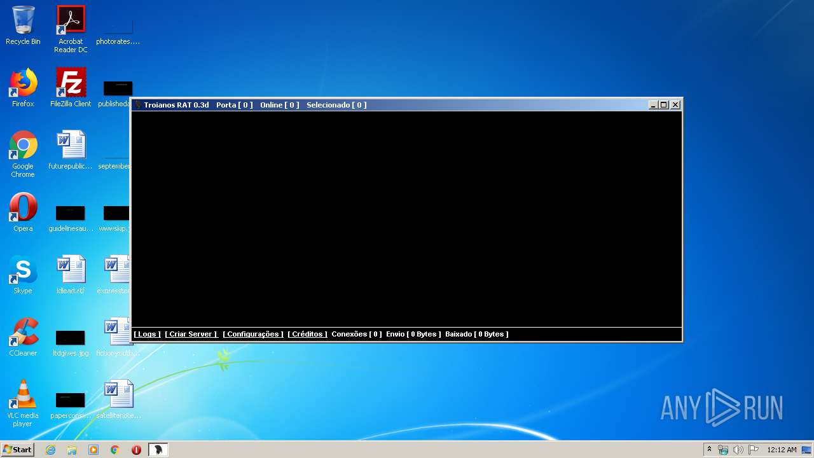Open Windows Explorer taskbar icon
Image resolution: width=814 pixels, height=458 pixels.
click(72, 450)
